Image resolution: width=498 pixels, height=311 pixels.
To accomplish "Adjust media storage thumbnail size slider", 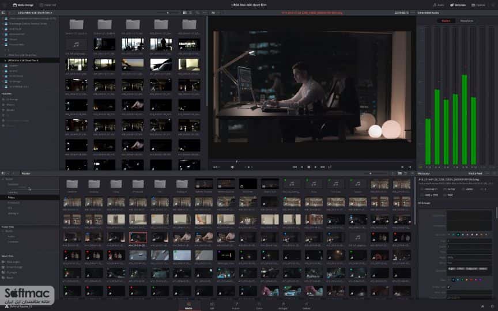I will click(168, 13).
